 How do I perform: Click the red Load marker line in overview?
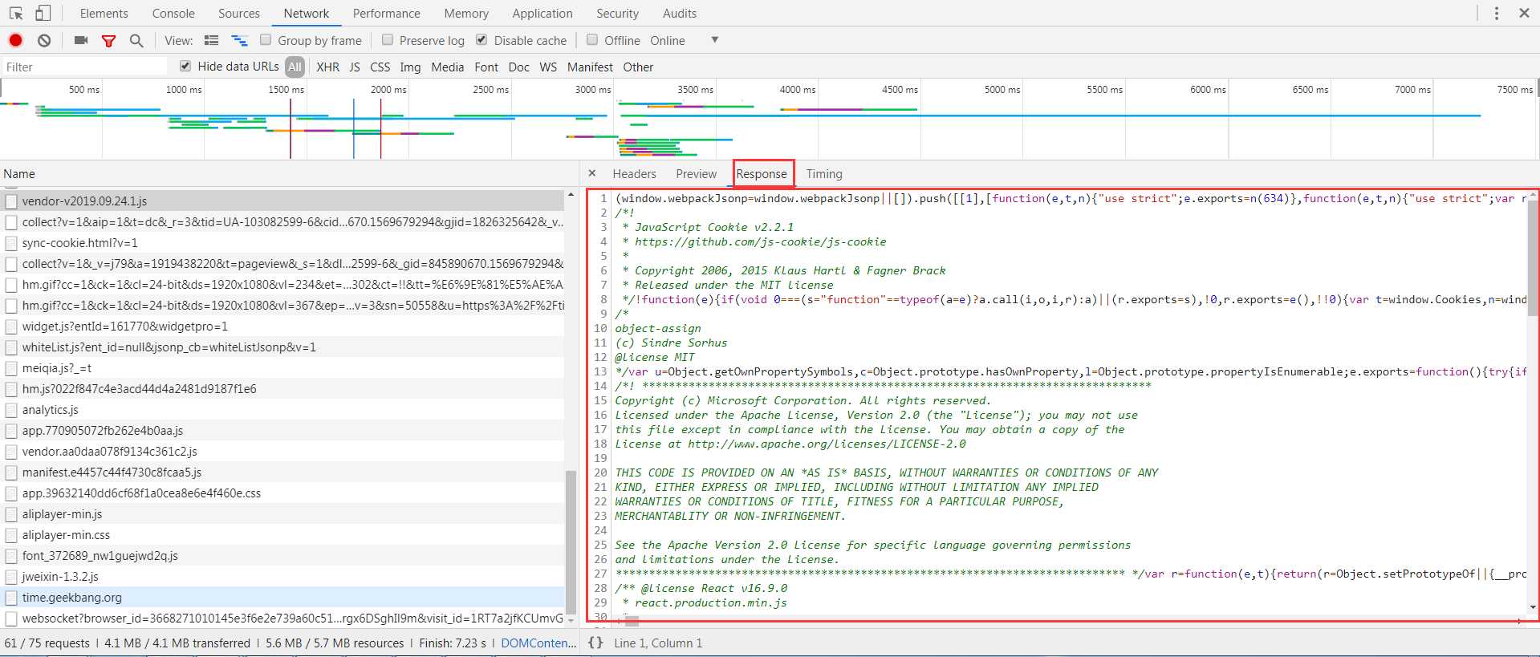tap(381, 128)
